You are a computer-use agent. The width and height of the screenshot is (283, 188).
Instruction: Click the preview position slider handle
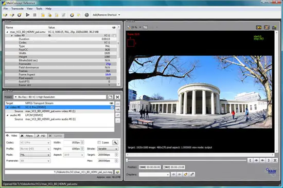[127, 160]
